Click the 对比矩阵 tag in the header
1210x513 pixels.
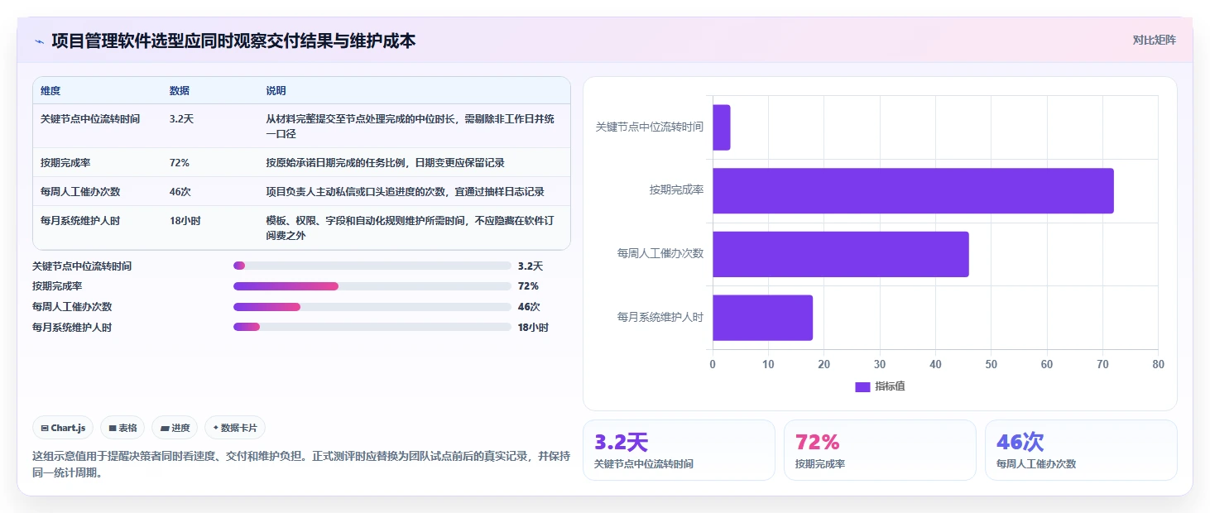click(1154, 40)
